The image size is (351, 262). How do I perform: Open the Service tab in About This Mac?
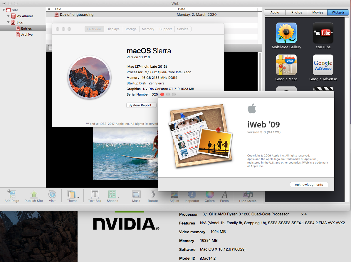[x=183, y=29]
